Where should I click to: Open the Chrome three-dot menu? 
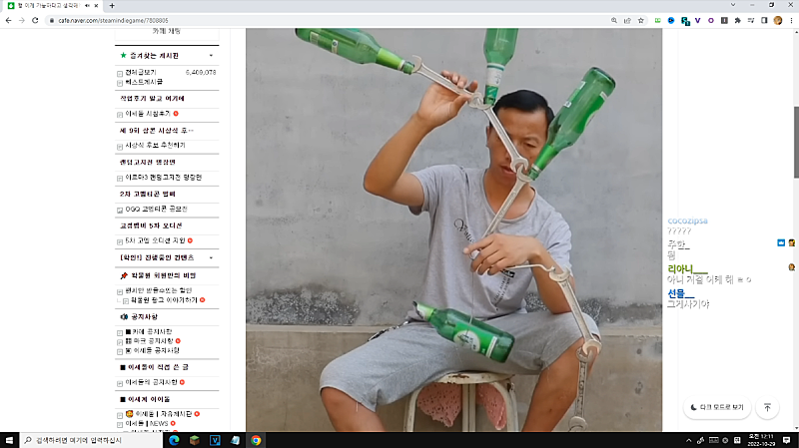pos(791,20)
